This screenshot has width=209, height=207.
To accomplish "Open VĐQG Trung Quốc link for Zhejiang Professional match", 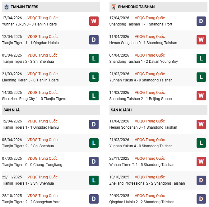I will 150,177.
